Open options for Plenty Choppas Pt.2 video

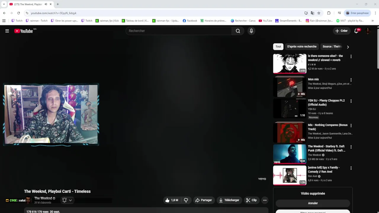point(351,101)
